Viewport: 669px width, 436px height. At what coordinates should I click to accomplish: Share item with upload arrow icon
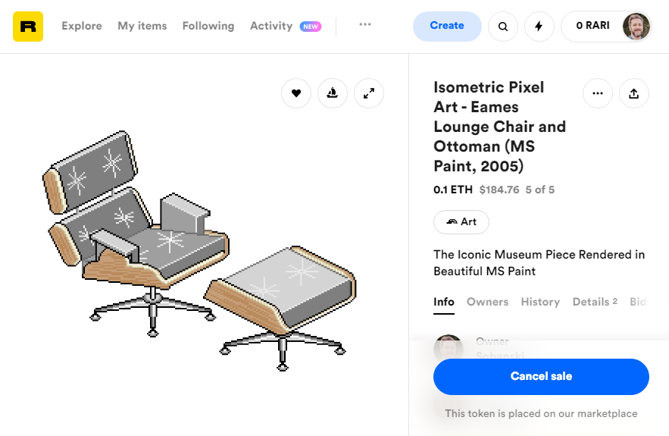[634, 93]
